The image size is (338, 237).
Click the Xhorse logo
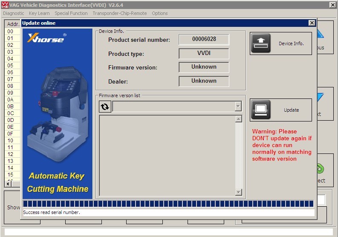click(x=47, y=38)
